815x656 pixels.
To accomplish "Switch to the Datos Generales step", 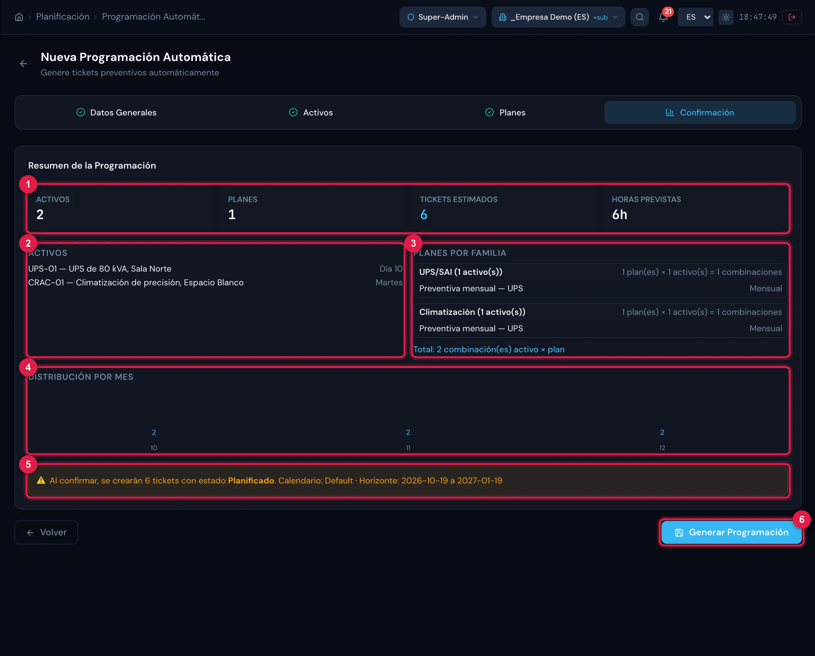I will (116, 113).
